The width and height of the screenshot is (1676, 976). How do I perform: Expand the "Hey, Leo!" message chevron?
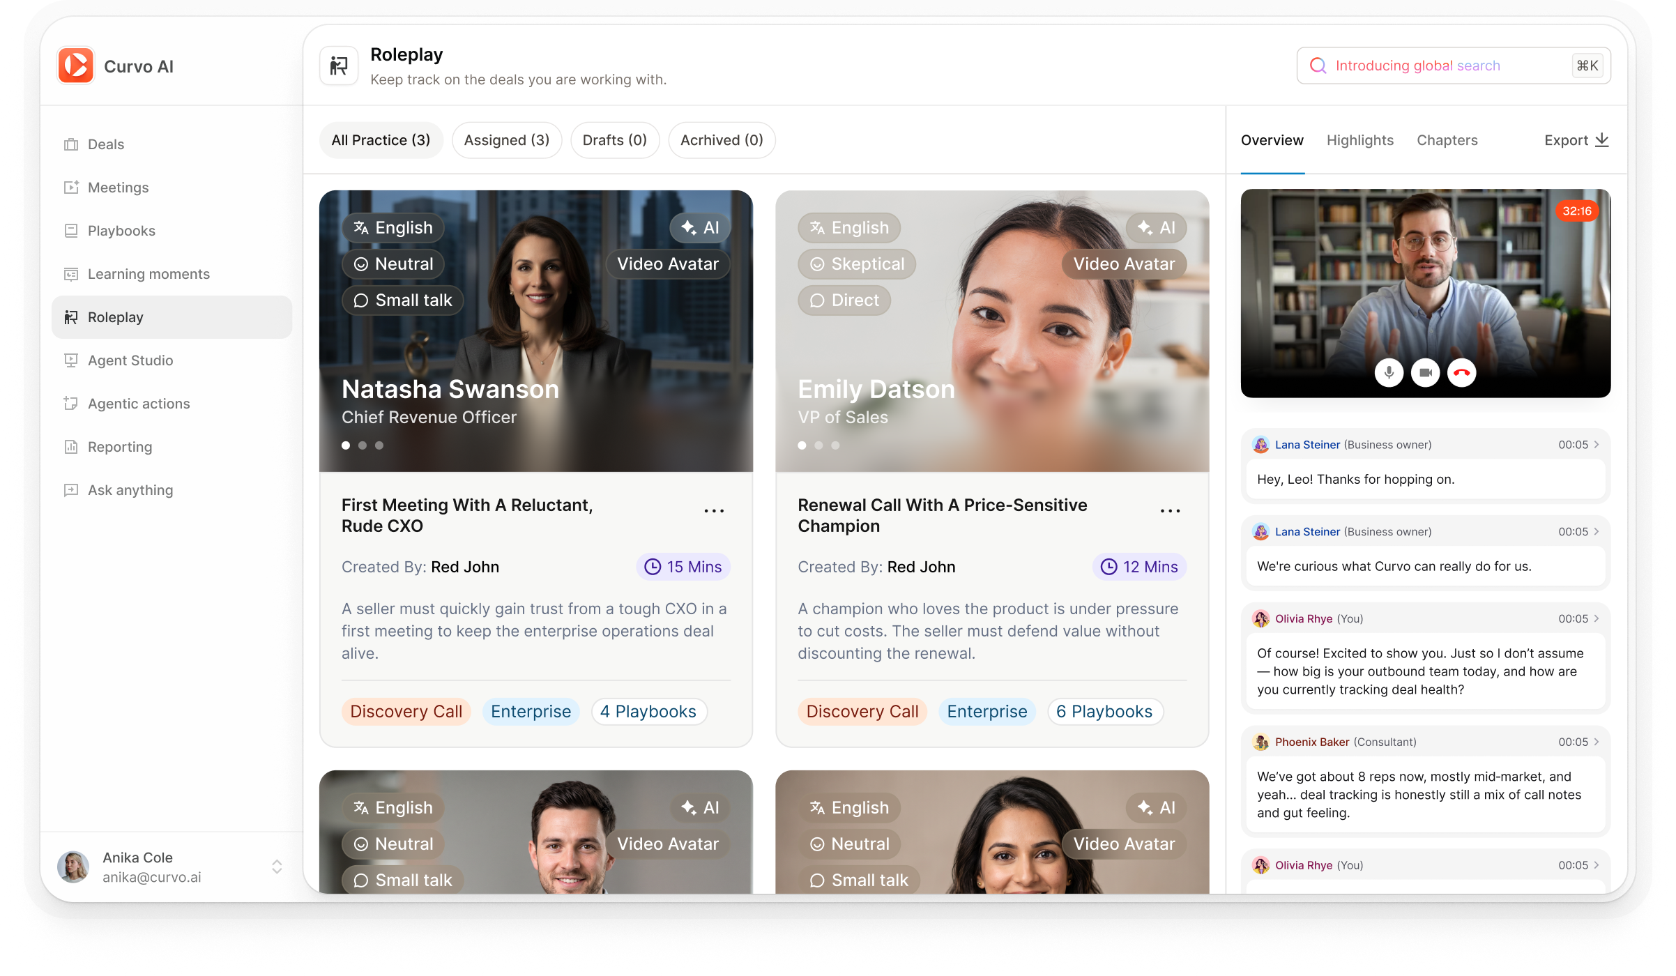(x=1597, y=445)
